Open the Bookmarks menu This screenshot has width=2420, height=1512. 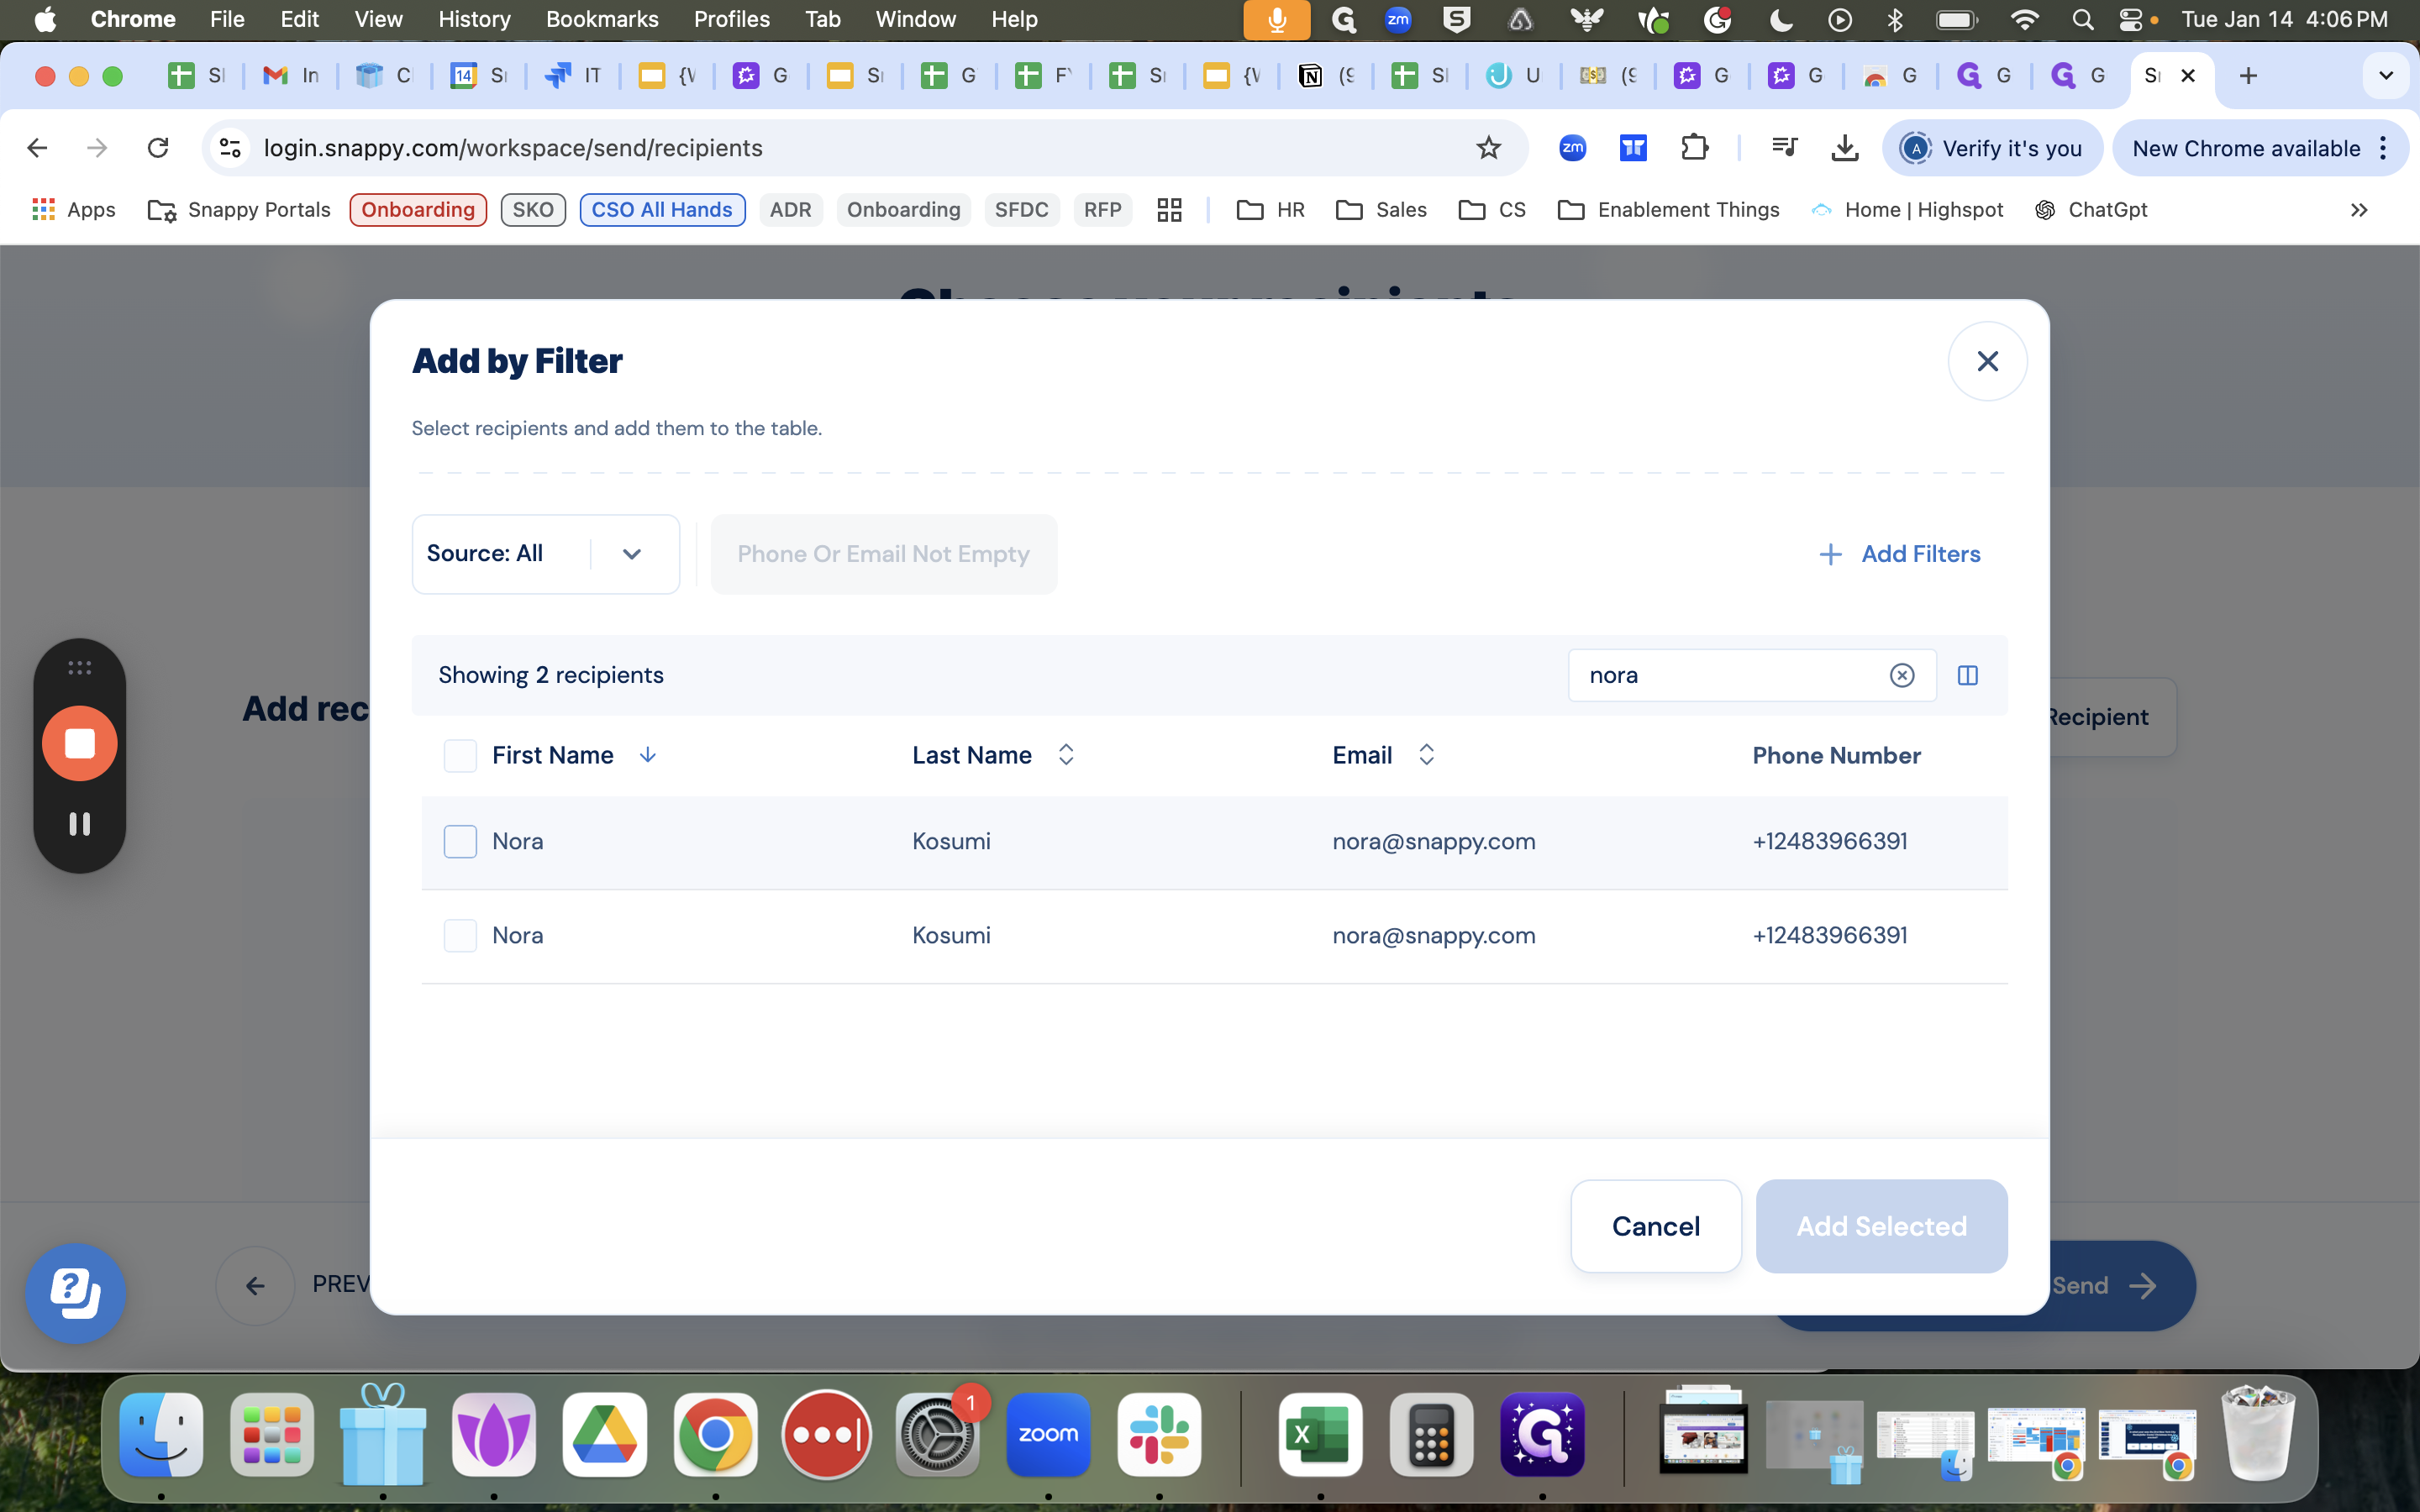602,20
